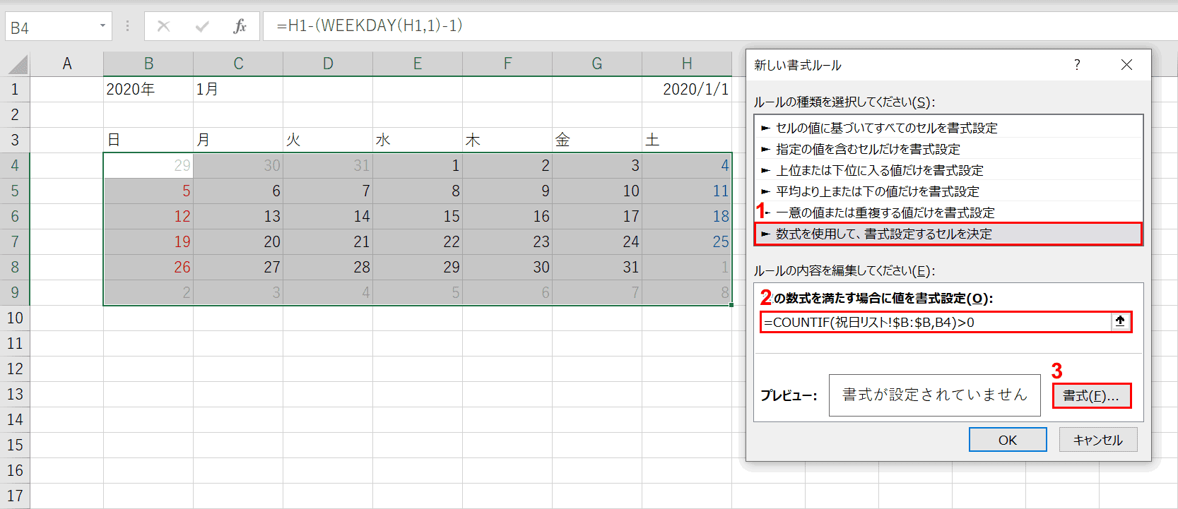Select column A header
1178x509 pixels.
67,64
